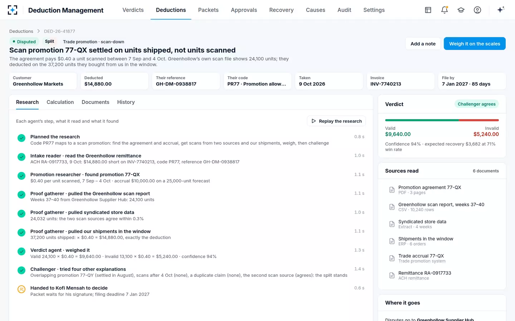Click document icon for Trade accrual 77-QX
515x321 pixels.
tap(392, 258)
